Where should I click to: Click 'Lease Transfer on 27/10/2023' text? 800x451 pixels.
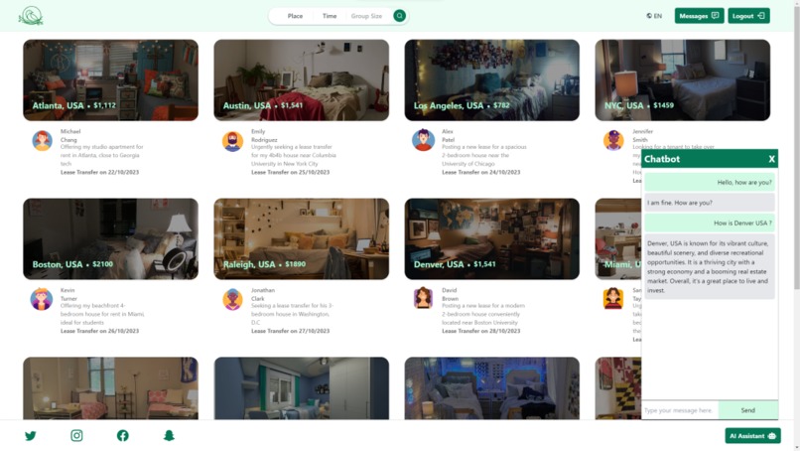(x=290, y=331)
